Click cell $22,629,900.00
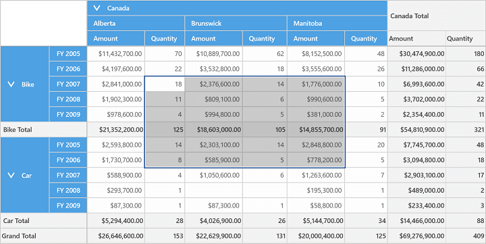This screenshot has height=244, width=486. point(214,237)
